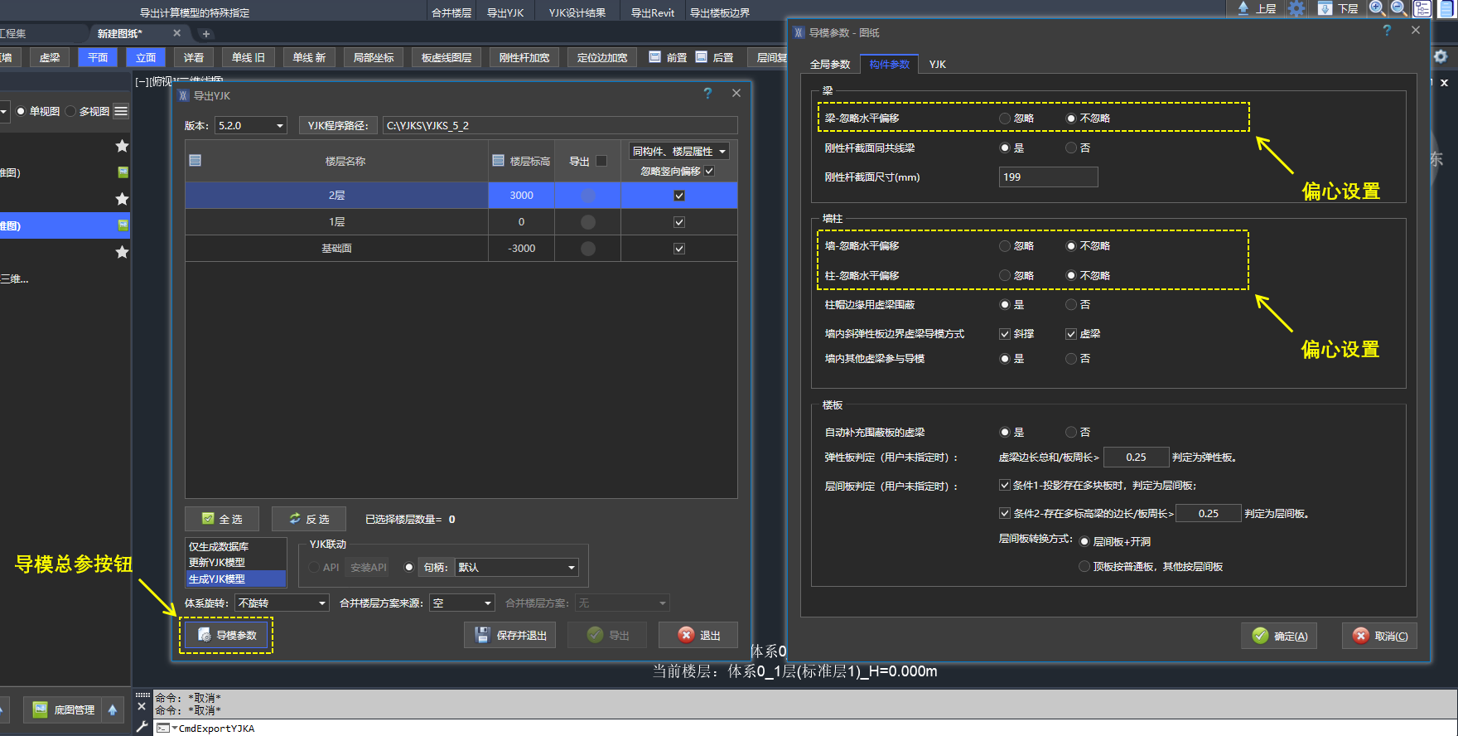Image resolution: width=1458 pixels, height=736 pixels.
Task: Click the 导模参数 button
Action: click(x=227, y=636)
